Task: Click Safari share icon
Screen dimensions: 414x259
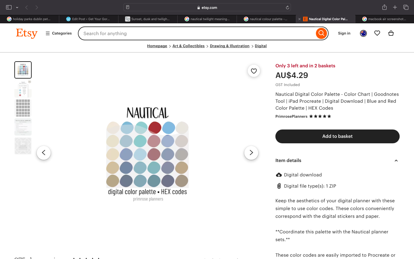Action: 384,7
